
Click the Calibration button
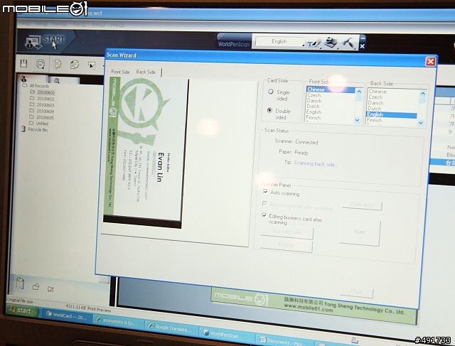[x=362, y=205]
